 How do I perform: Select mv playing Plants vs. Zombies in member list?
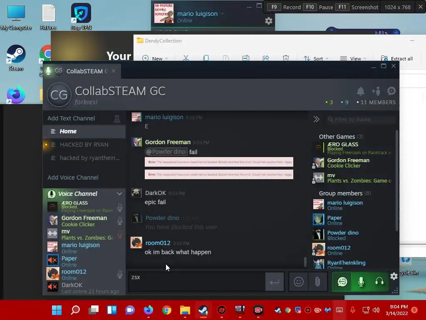click(353, 178)
